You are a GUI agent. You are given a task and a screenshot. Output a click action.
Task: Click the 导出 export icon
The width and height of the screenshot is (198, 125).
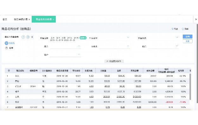[172, 29]
